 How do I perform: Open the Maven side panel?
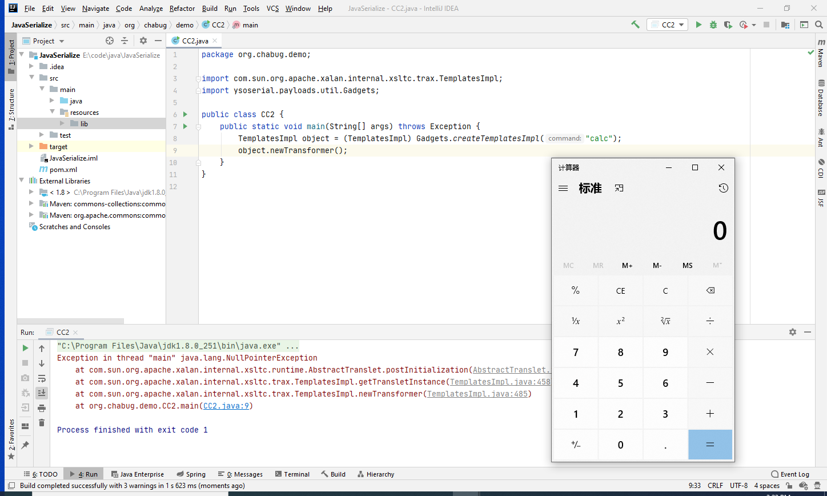pos(821,54)
